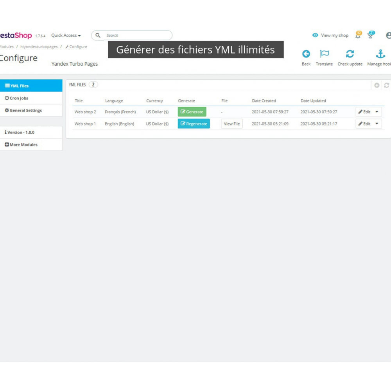Open Quick Access dropdown
The image size is (391, 391).
tap(66, 36)
